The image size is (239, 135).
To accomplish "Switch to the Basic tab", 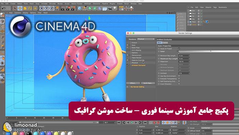I will [159, 43].
